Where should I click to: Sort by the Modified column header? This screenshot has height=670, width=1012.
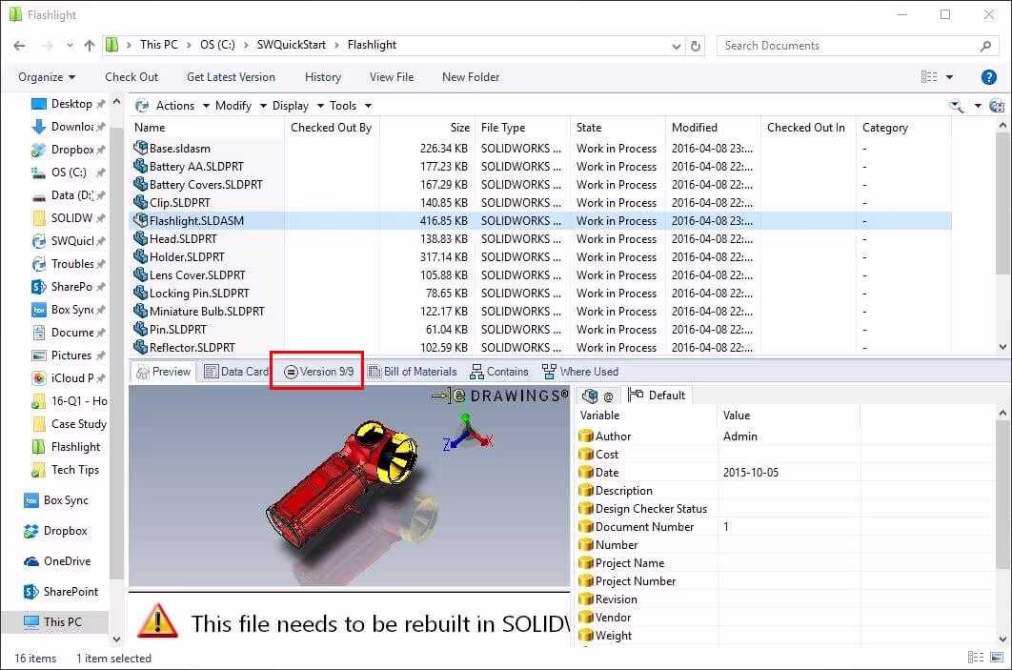pyautogui.click(x=713, y=128)
